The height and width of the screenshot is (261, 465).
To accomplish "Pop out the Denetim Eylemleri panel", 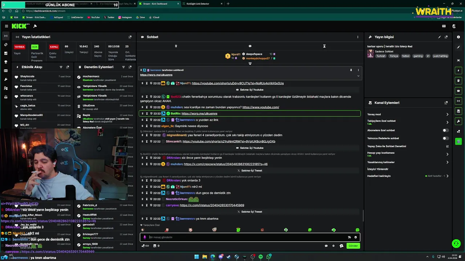I will (130, 67).
